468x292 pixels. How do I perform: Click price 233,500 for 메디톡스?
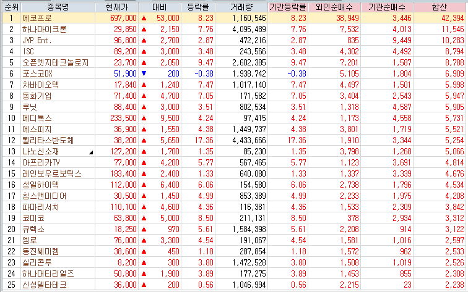point(123,118)
